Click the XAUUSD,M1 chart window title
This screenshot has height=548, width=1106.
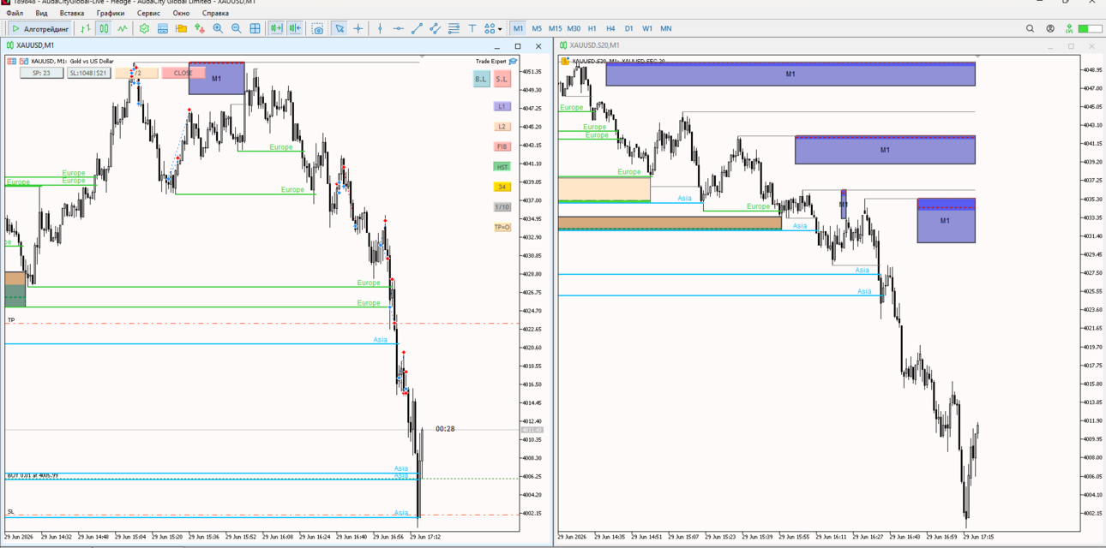[35, 45]
